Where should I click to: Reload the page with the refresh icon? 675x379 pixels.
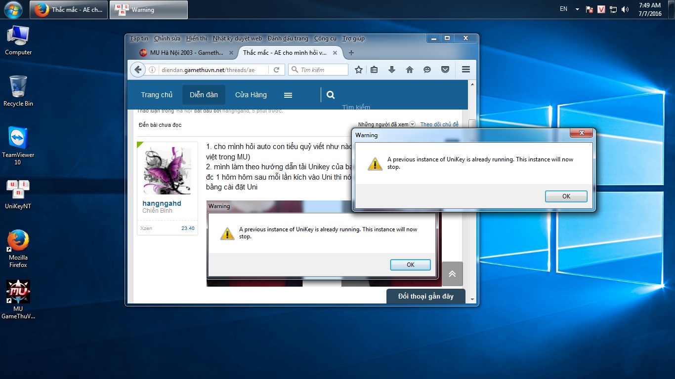click(x=277, y=70)
